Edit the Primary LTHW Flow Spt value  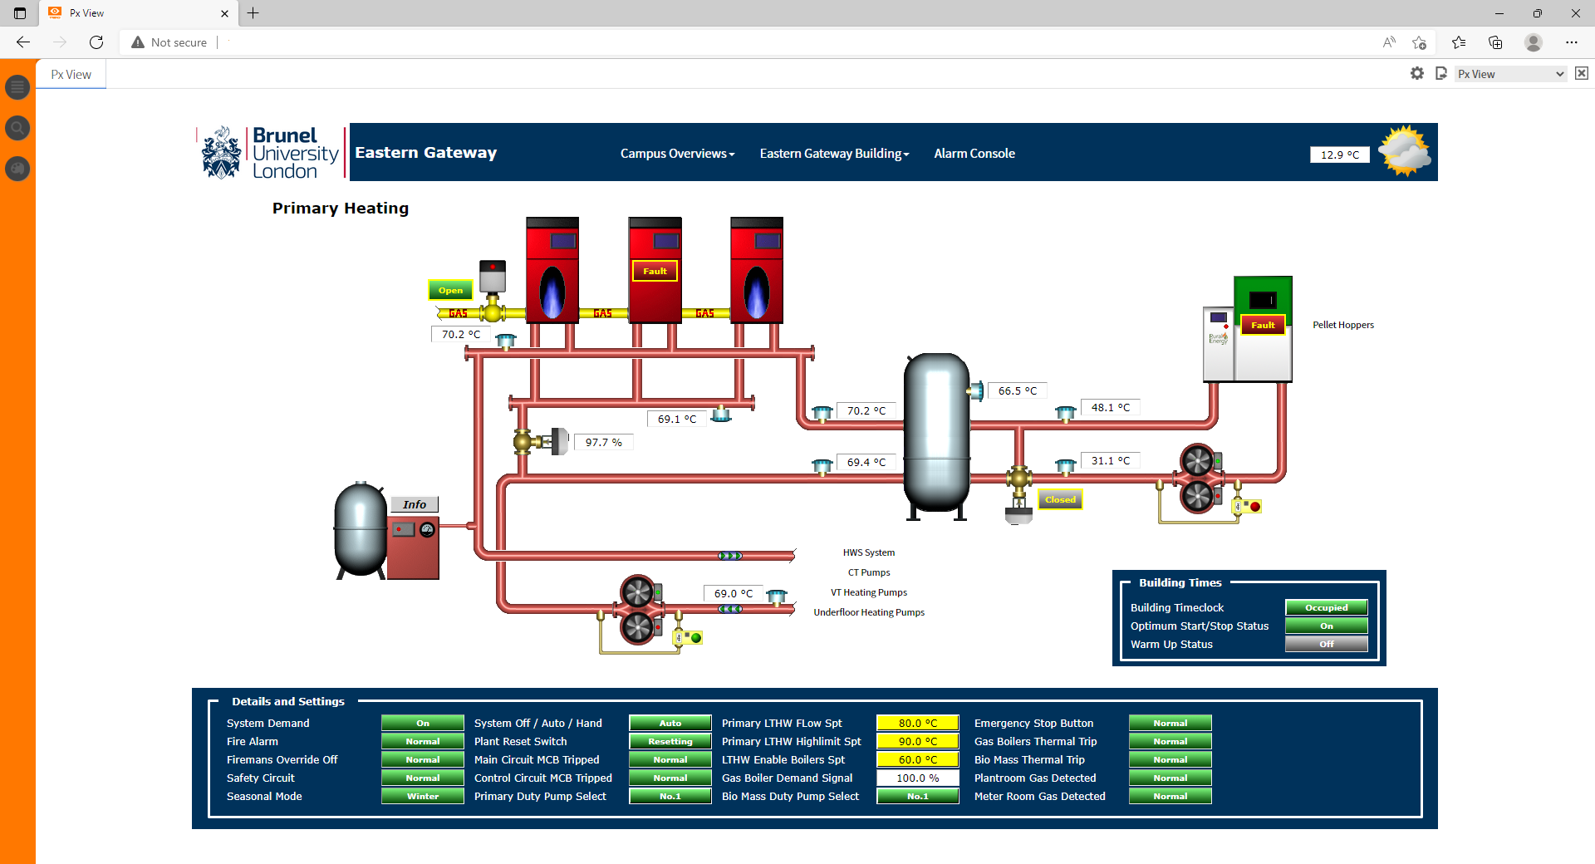pyautogui.click(x=917, y=723)
